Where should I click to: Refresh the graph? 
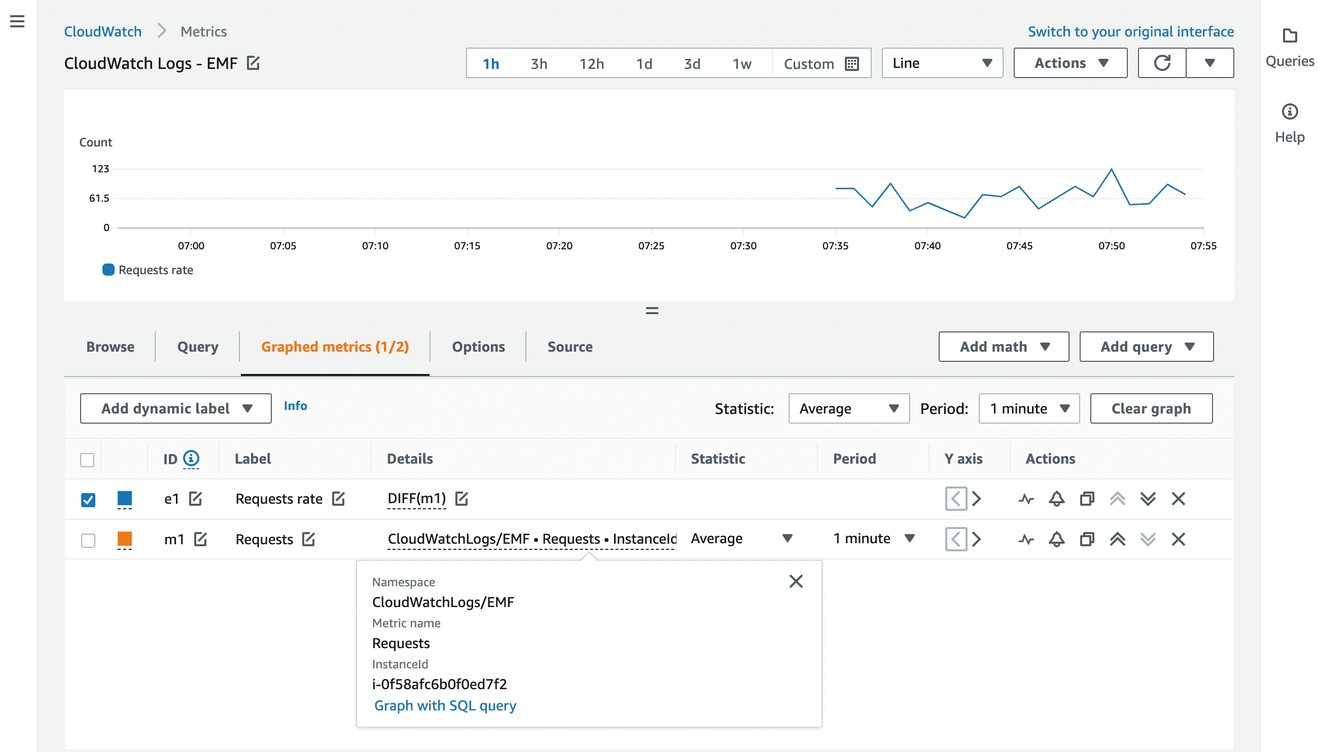(1161, 63)
